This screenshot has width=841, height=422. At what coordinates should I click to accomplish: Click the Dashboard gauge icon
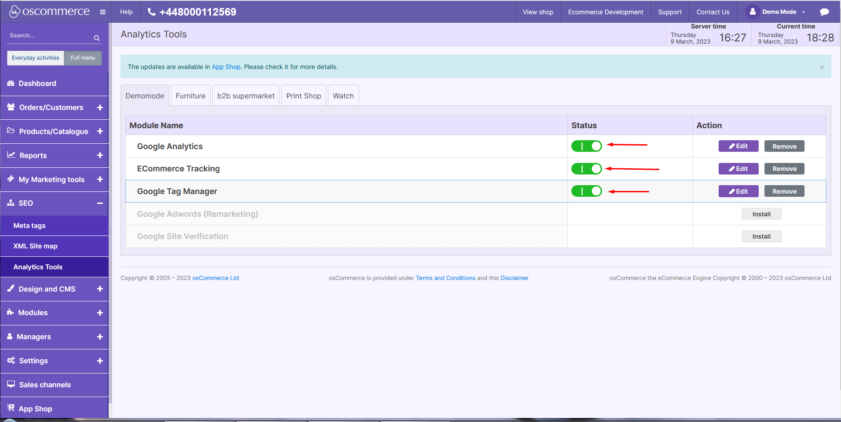point(11,83)
